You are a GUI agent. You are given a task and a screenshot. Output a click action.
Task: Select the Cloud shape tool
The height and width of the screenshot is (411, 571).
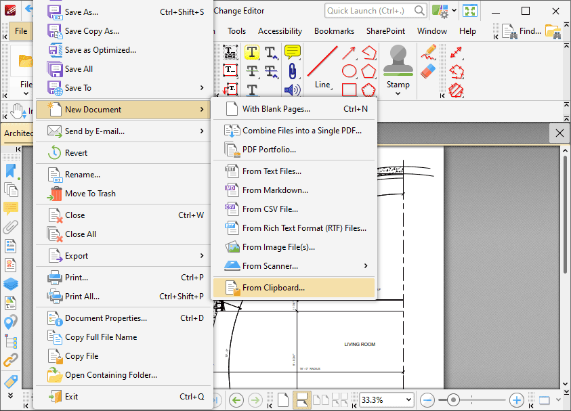[x=368, y=89]
